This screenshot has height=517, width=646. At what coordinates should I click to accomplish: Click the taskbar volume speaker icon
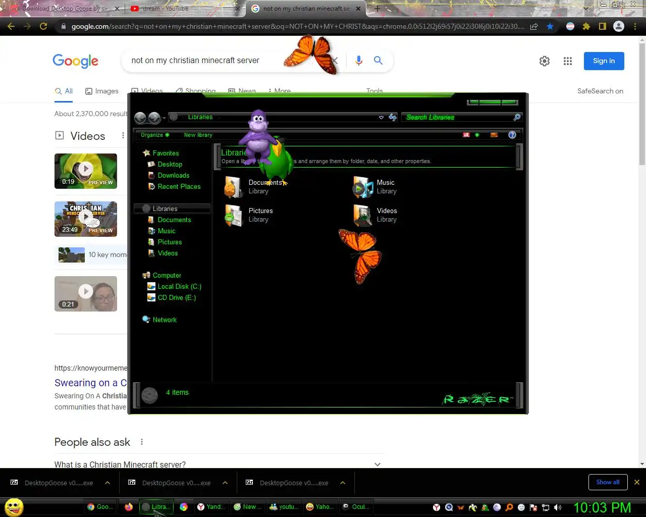558,507
